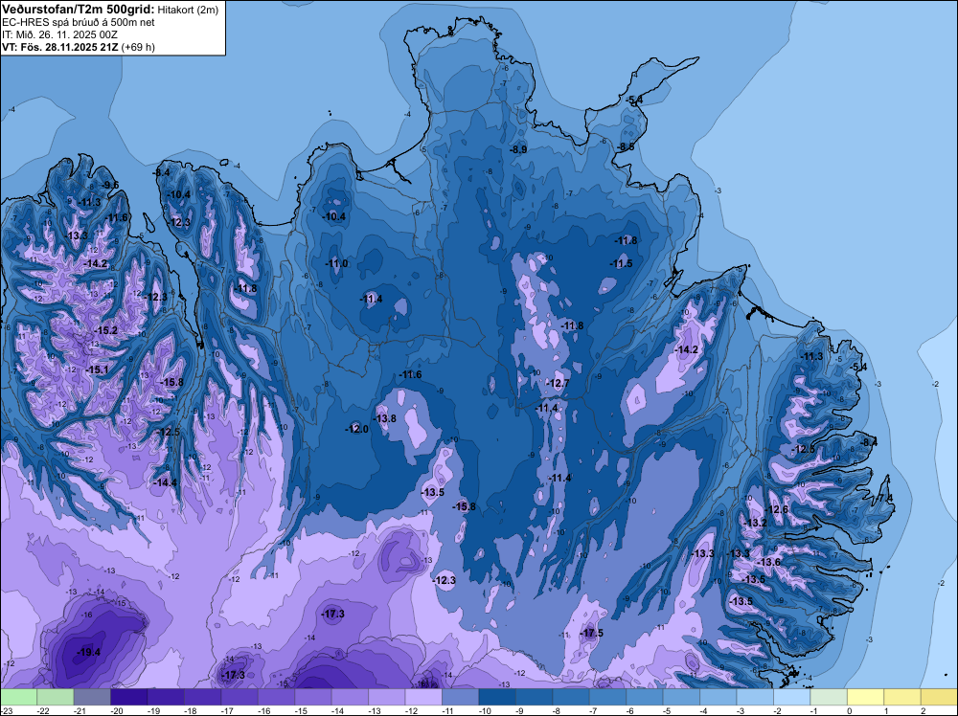Viewport: 958px width, 716px height.
Task: Choose the legend swatch above the -17 label
Action: coord(239,697)
